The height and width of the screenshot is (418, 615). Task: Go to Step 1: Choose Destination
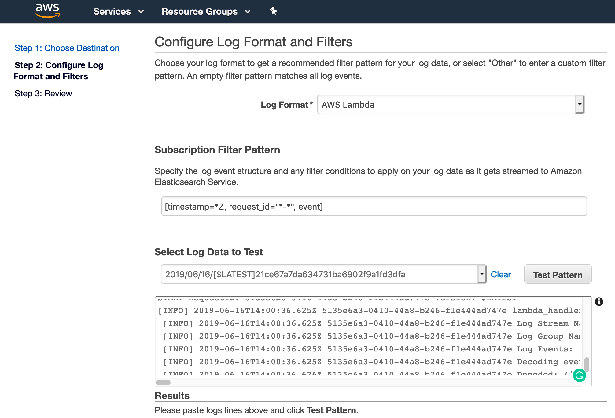(67, 48)
